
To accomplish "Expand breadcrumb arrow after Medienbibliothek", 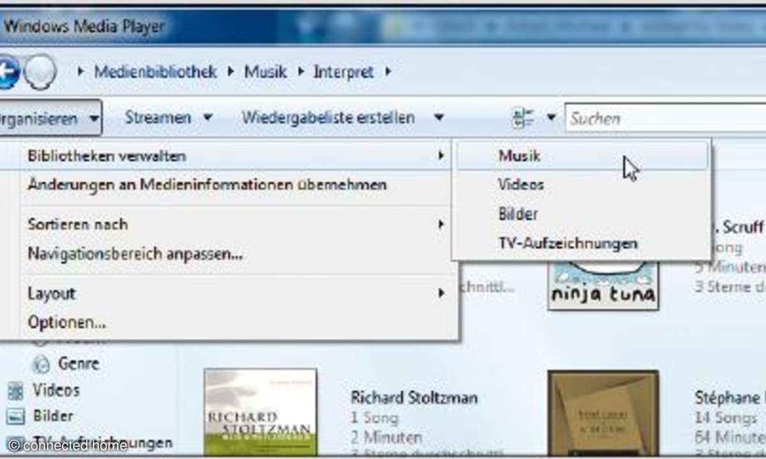I will pos(230,71).
